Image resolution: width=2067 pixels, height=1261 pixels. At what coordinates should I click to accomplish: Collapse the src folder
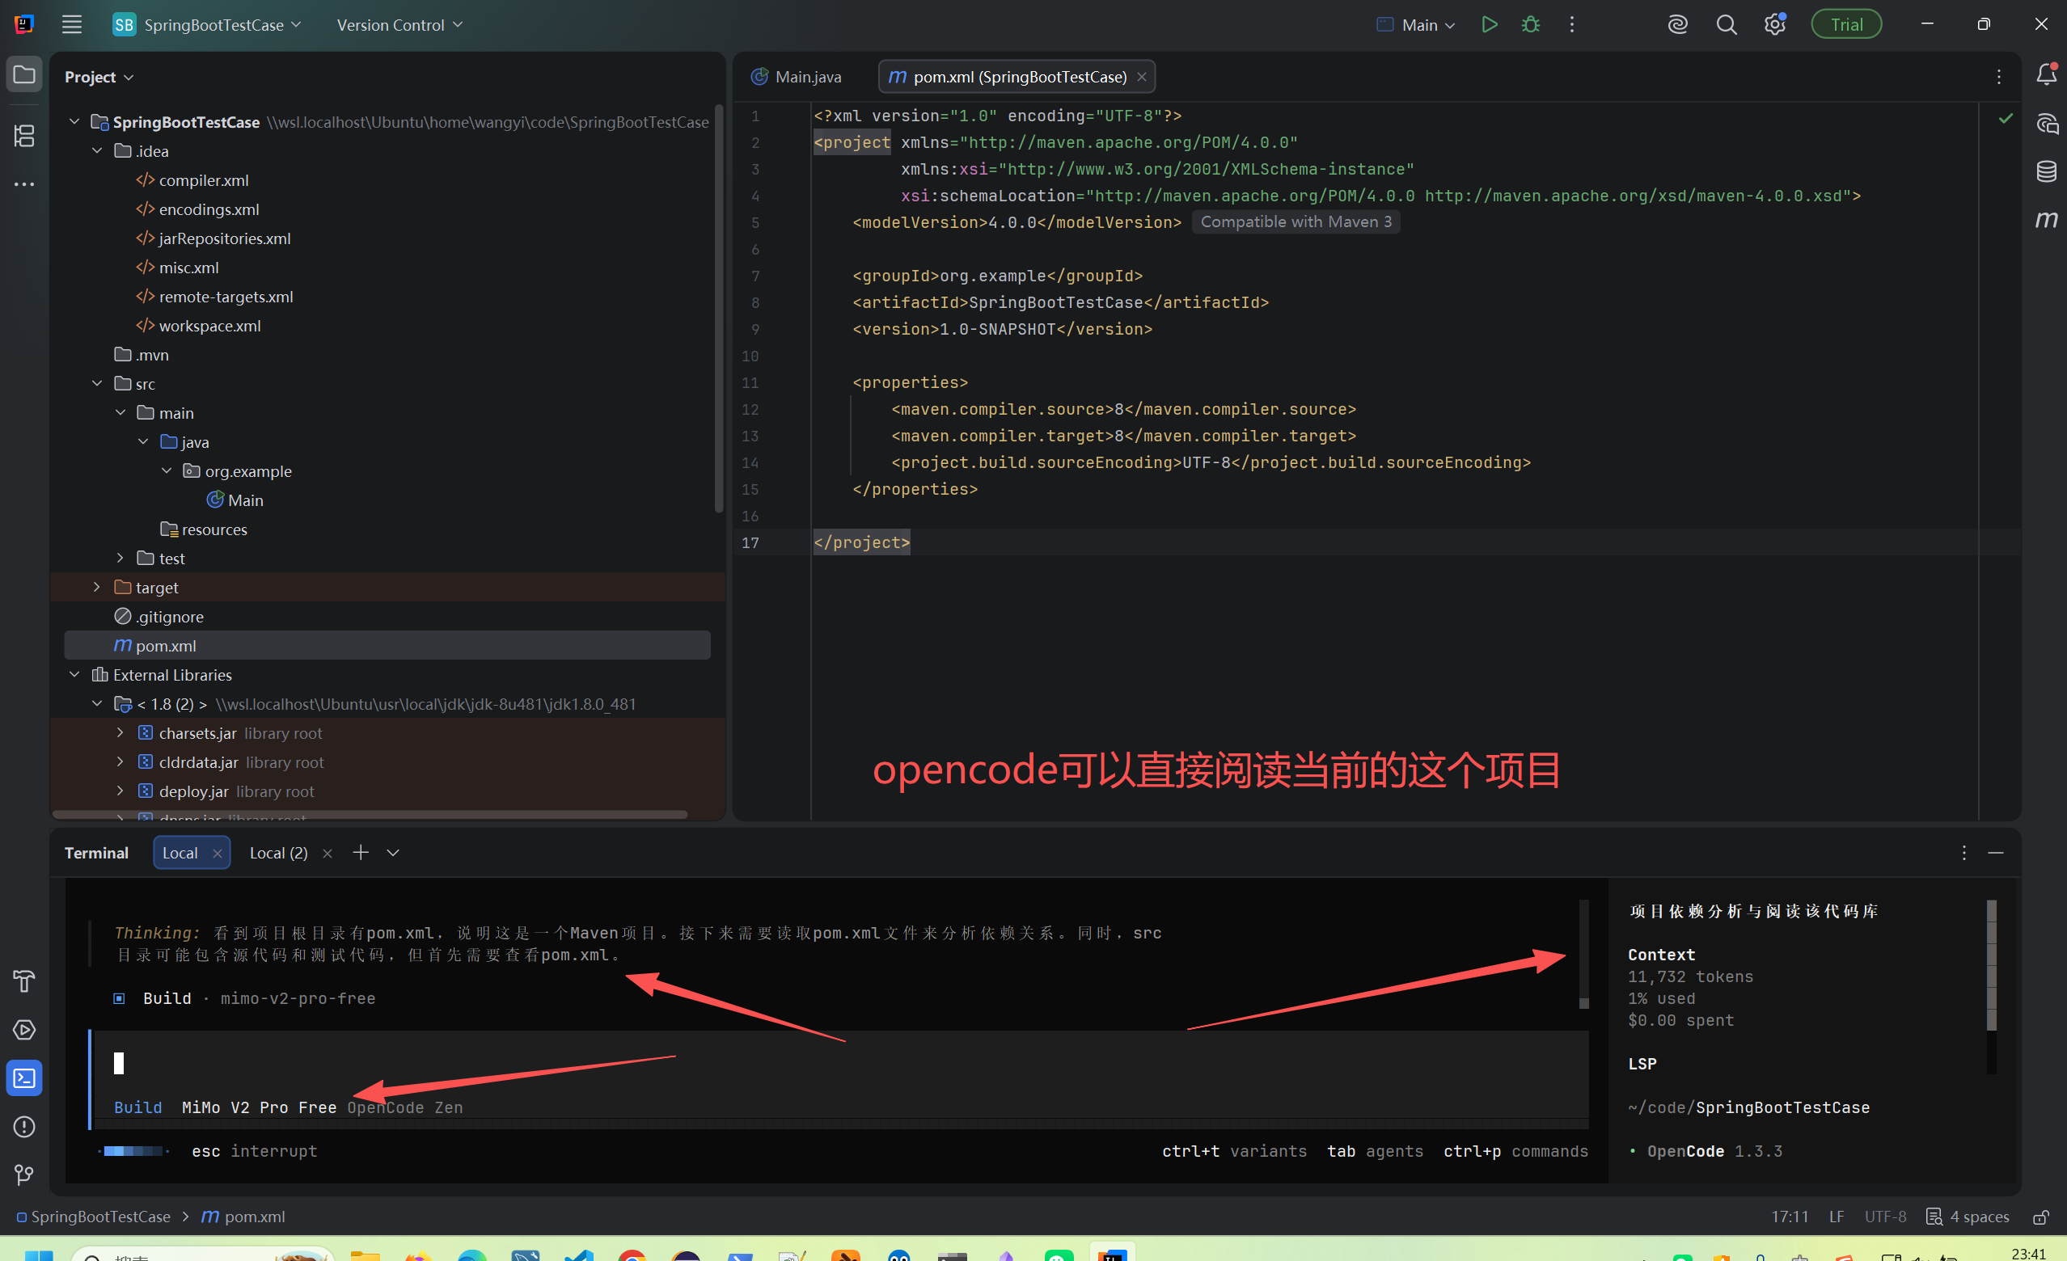point(97,383)
